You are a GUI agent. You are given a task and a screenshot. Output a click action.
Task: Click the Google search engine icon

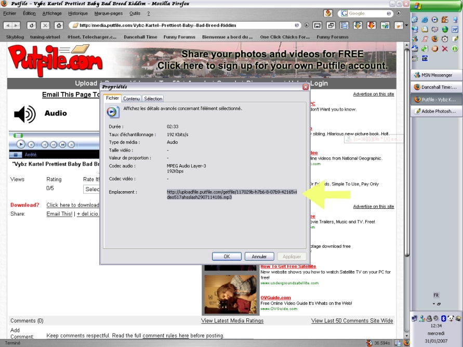tap(344, 14)
